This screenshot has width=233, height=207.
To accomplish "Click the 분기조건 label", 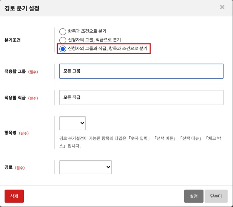I will (13, 40).
